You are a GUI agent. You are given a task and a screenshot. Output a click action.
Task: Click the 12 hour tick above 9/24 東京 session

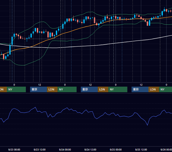click(x=90, y=85)
